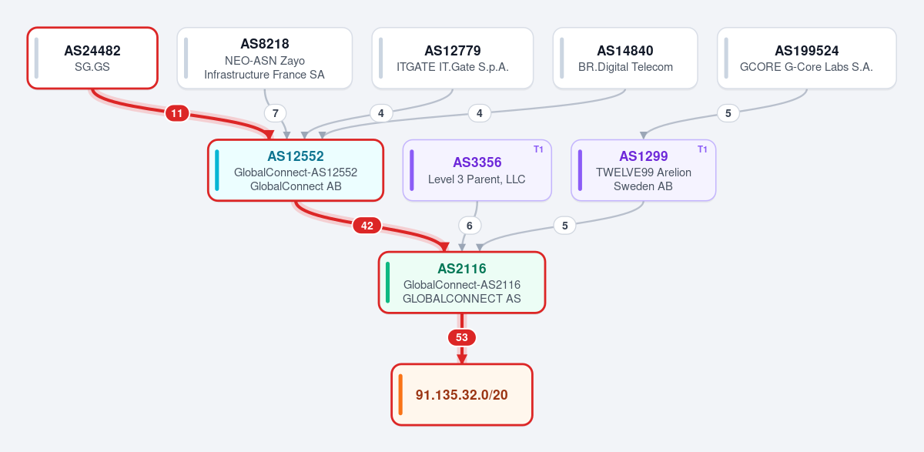Click the 91.135.32.0/20 prefix box

[462, 394]
